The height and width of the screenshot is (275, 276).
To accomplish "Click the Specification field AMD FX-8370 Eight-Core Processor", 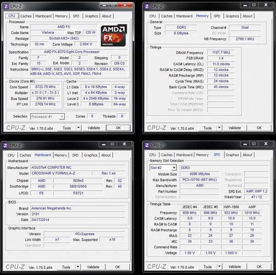I will pos(79,52).
